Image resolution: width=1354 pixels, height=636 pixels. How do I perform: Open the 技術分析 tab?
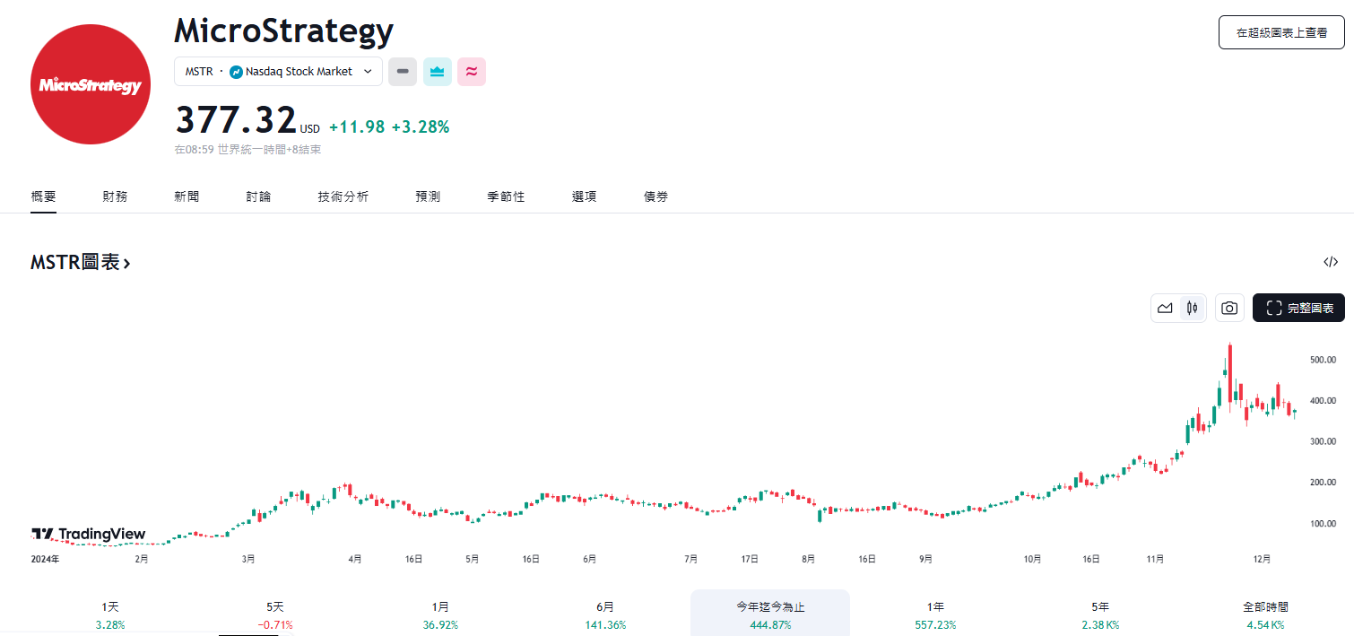click(343, 196)
